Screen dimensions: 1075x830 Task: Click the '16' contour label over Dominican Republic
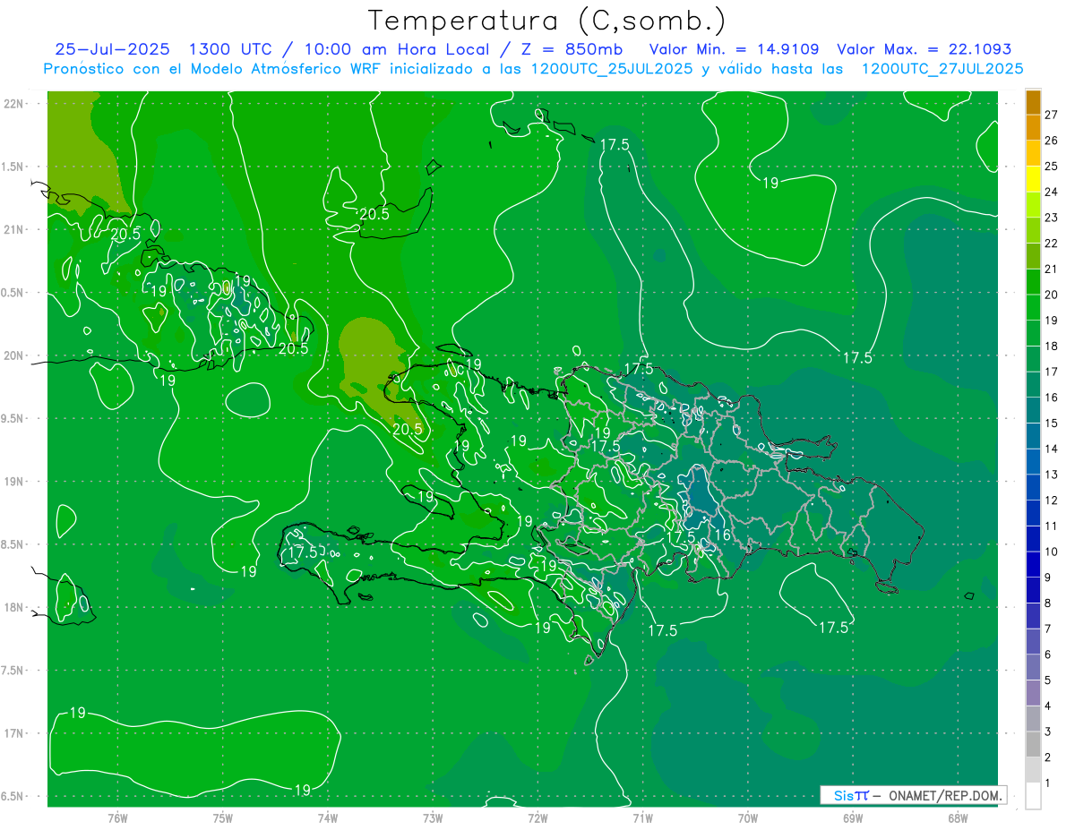(723, 535)
